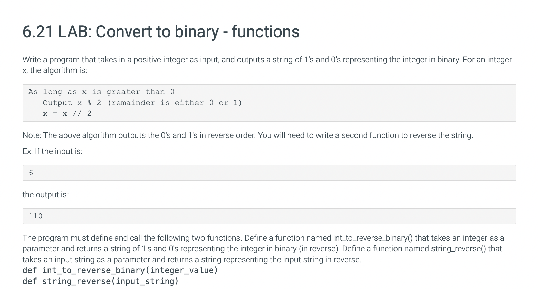Click the "Output x % 2" pseudocode line
538x289 pixels.
click(72, 103)
